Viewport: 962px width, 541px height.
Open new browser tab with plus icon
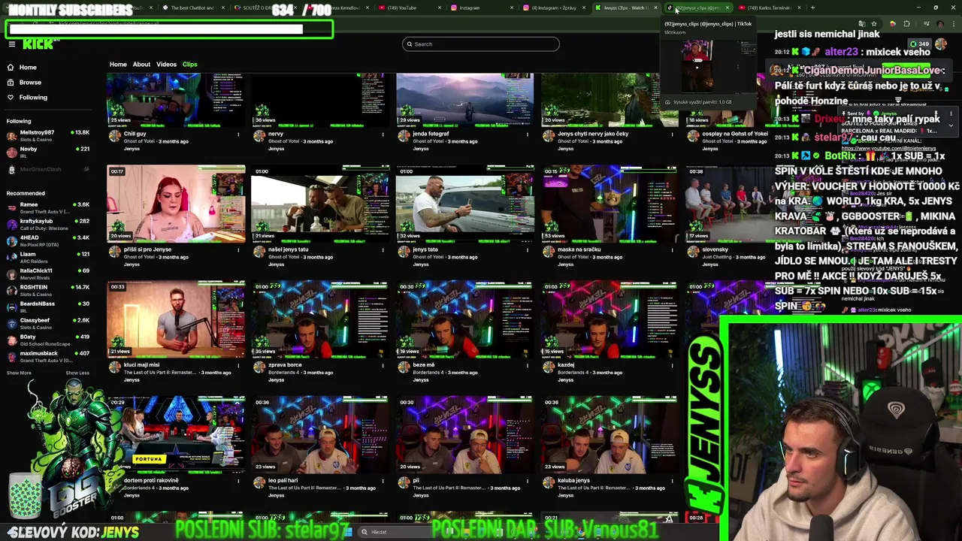(x=812, y=8)
